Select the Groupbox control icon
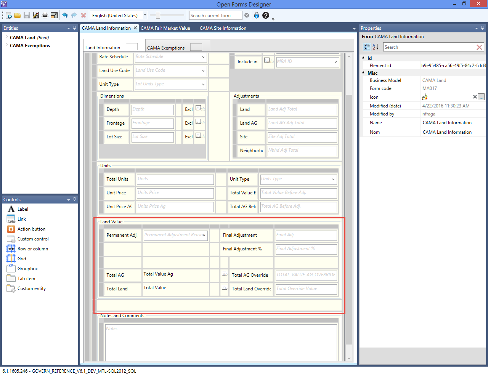Screen dimensions: 488x375 click(x=11, y=268)
